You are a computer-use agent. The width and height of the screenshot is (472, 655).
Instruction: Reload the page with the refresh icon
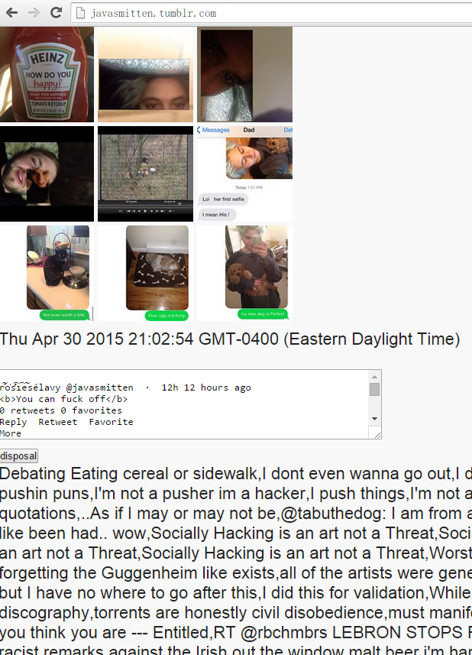pyautogui.click(x=56, y=12)
